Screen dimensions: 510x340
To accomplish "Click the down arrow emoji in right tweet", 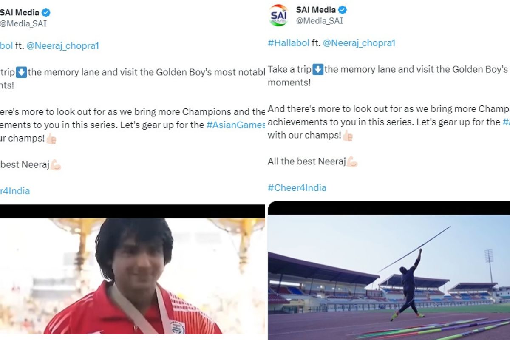I will point(318,69).
